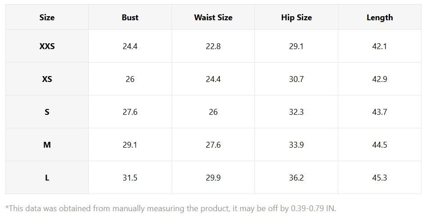Click the manual measurement disclaimer note
This screenshot has width=427, height=217.
click(171, 208)
